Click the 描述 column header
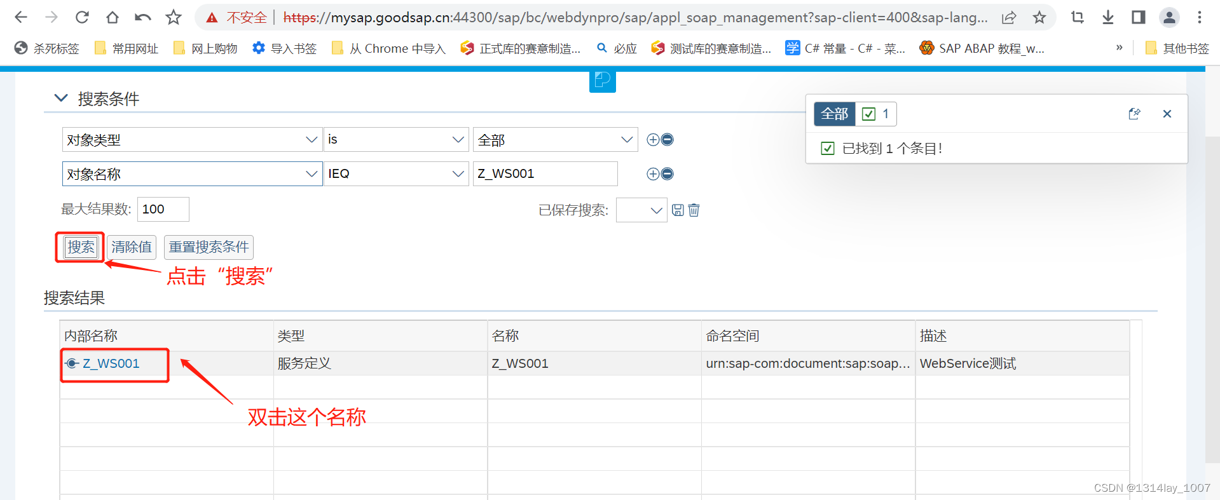This screenshot has width=1220, height=500. 1022,335
